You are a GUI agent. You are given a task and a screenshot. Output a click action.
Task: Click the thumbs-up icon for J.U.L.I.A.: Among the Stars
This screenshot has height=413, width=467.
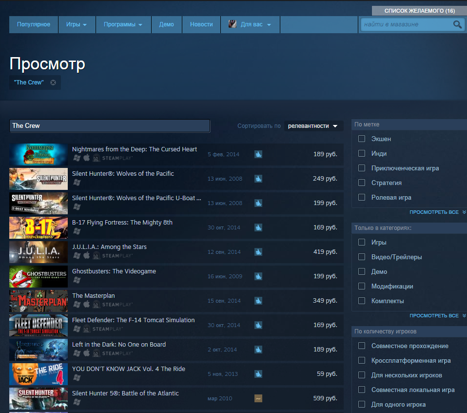pos(258,252)
